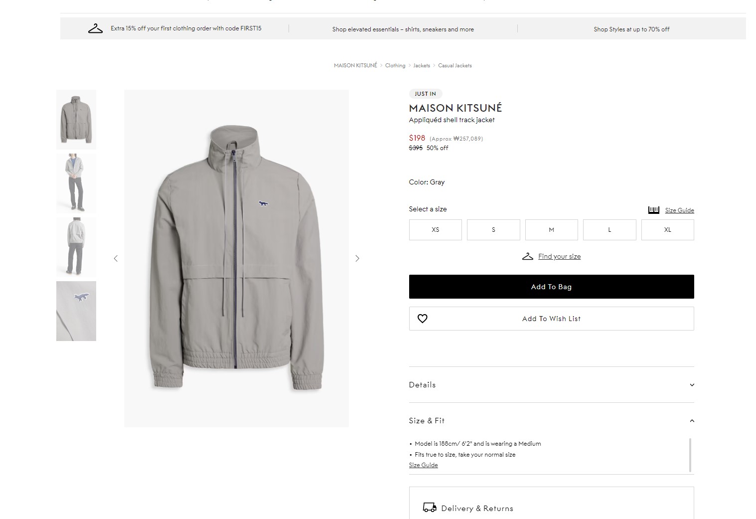This screenshot has height=519, width=756.
Task: Select size XS
Action: [435, 230]
